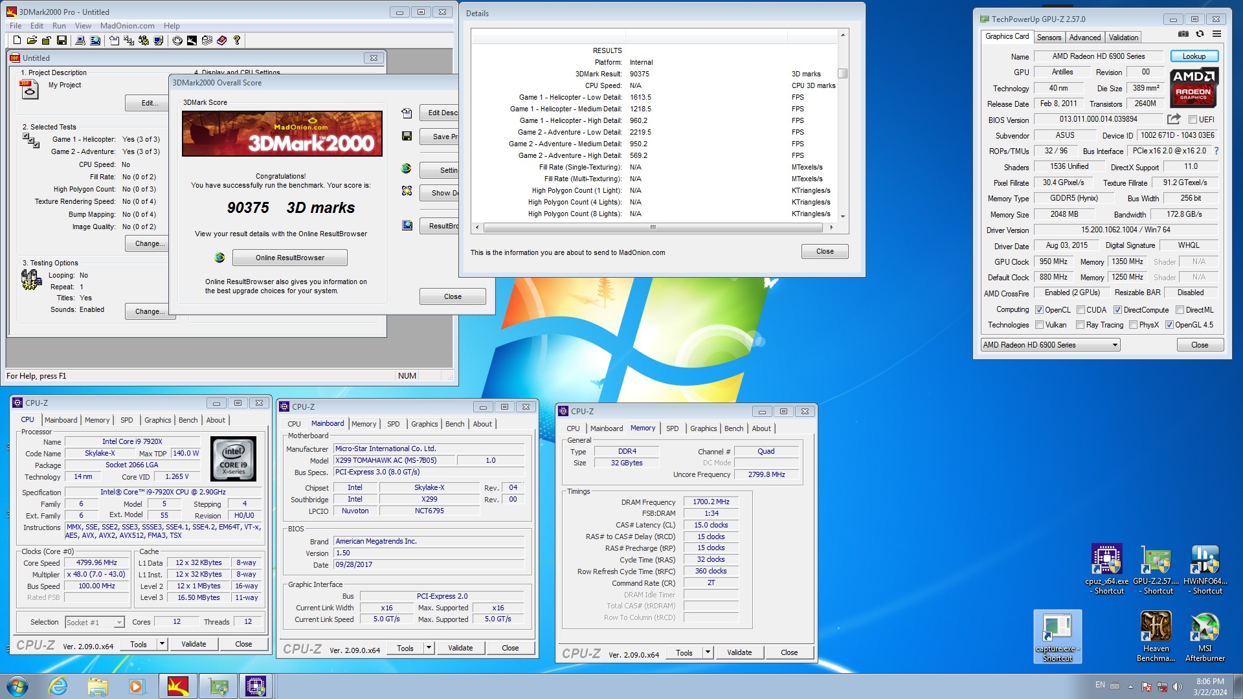Click the Open folder icon in 3DMark2000 toolbar
Screen dimensions: 1243x699
point(32,40)
